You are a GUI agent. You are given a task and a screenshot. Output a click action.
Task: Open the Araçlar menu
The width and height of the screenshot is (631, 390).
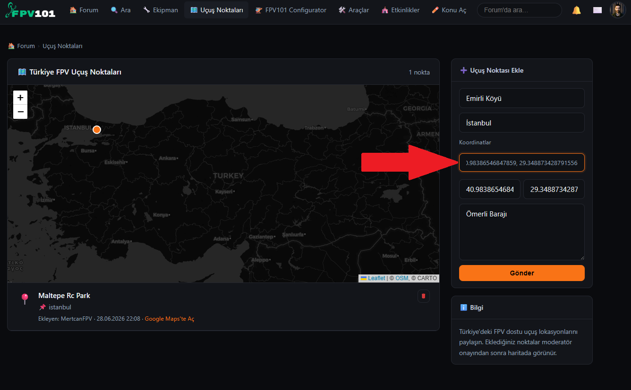[x=354, y=10]
